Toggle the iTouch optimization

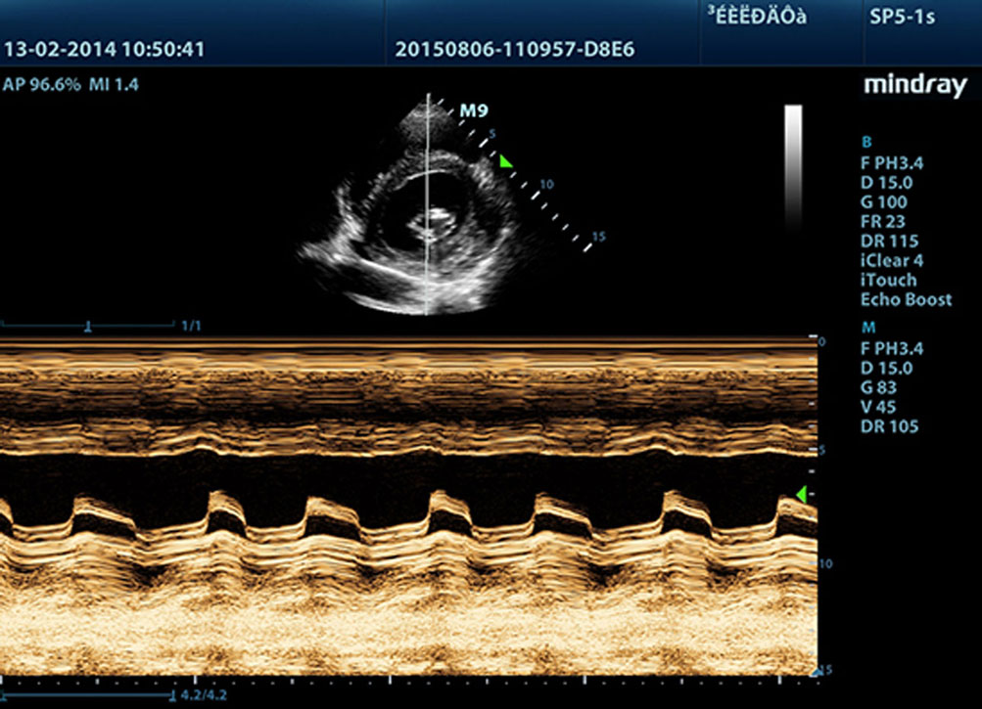(888, 281)
